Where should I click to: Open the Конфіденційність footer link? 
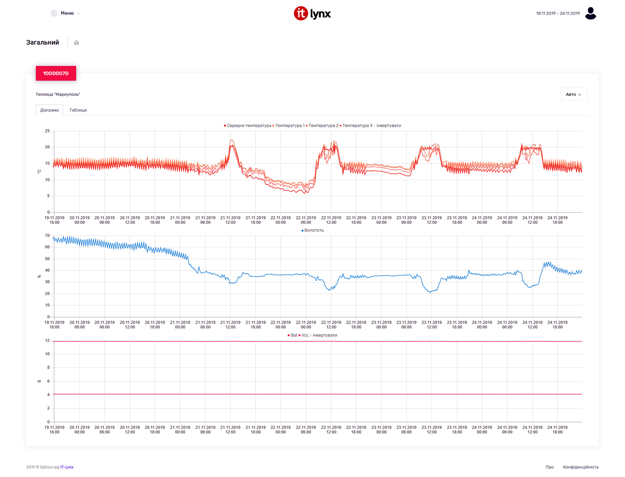[x=580, y=467]
